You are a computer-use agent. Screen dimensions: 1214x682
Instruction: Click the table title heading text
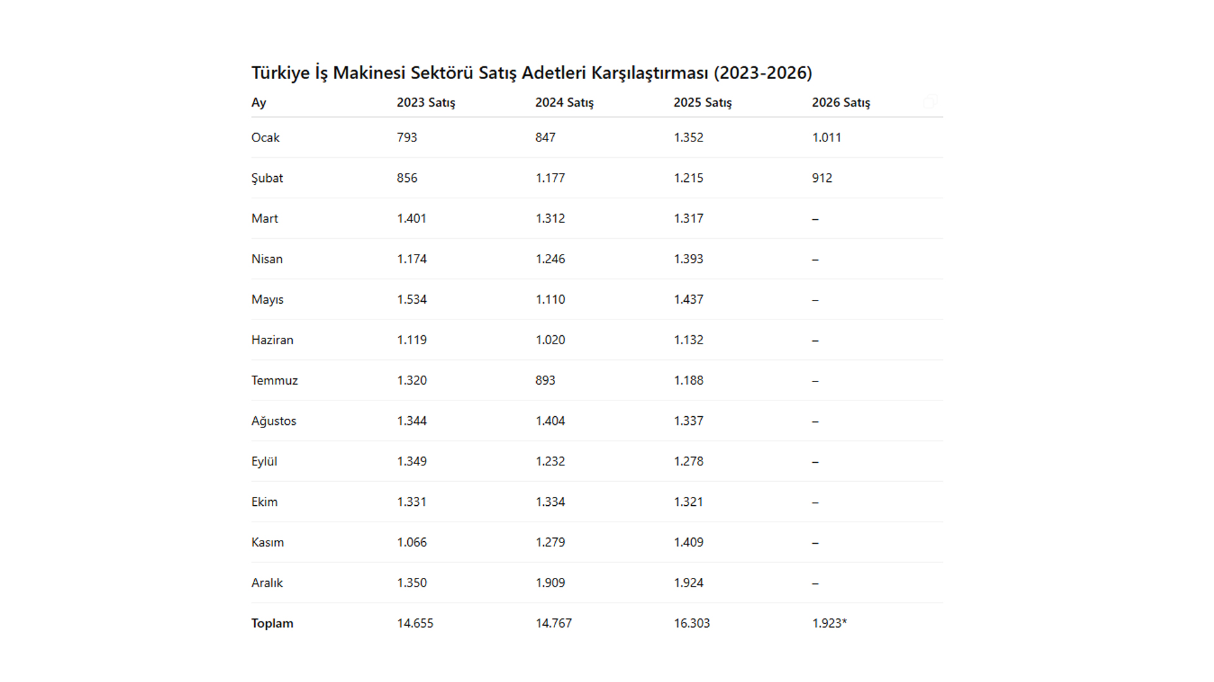[x=531, y=73]
